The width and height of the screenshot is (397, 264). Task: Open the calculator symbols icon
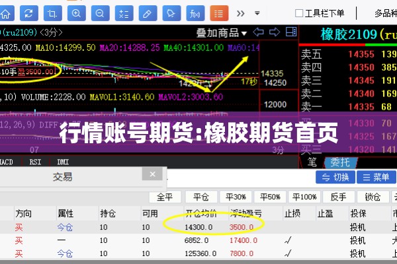124,13
